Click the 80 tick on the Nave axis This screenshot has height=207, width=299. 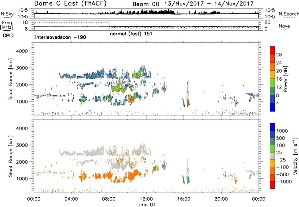pos(267,22)
